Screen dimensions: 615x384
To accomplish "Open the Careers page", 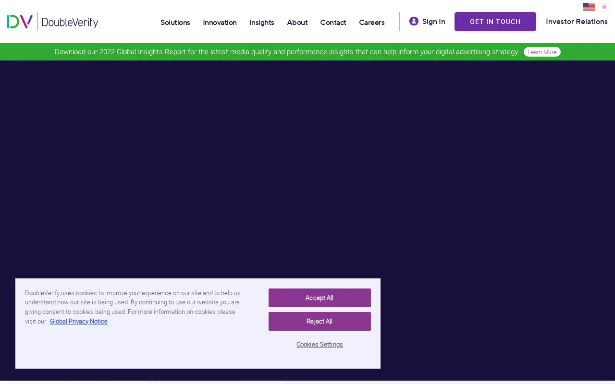I will click(x=372, y=23).
